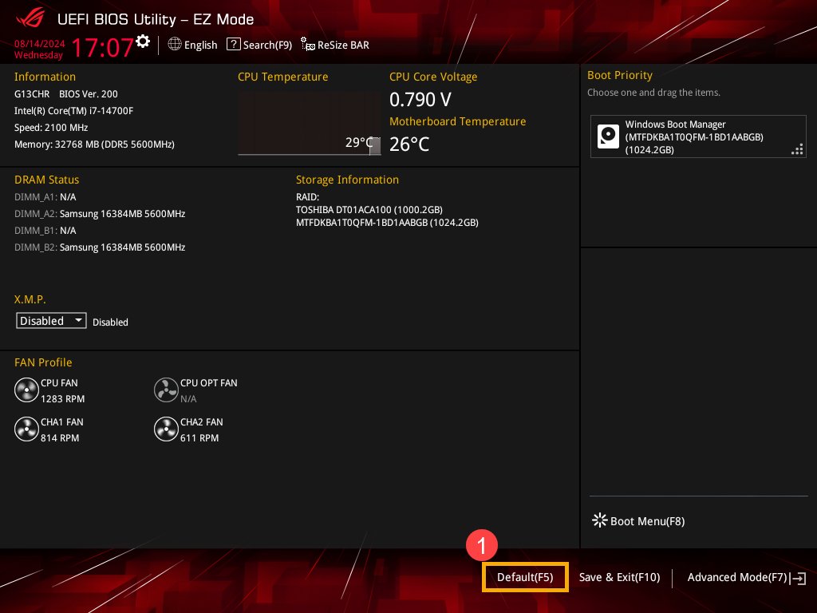Click the CHA1 FAN icon
This screenshot has width=817, height=613.
(x=26, y=429)
